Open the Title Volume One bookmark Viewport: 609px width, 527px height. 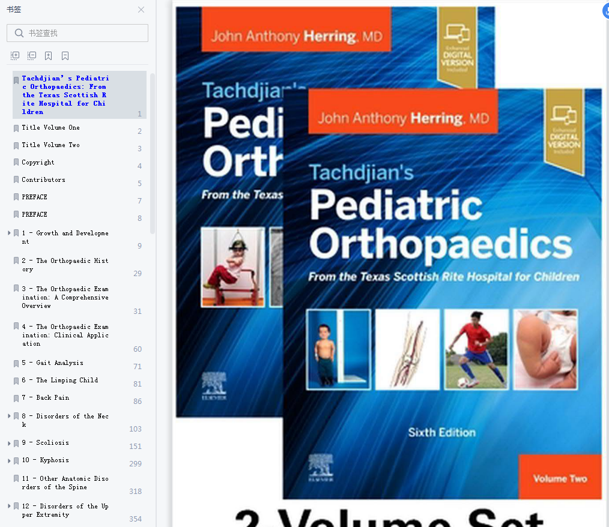(50, 128)
